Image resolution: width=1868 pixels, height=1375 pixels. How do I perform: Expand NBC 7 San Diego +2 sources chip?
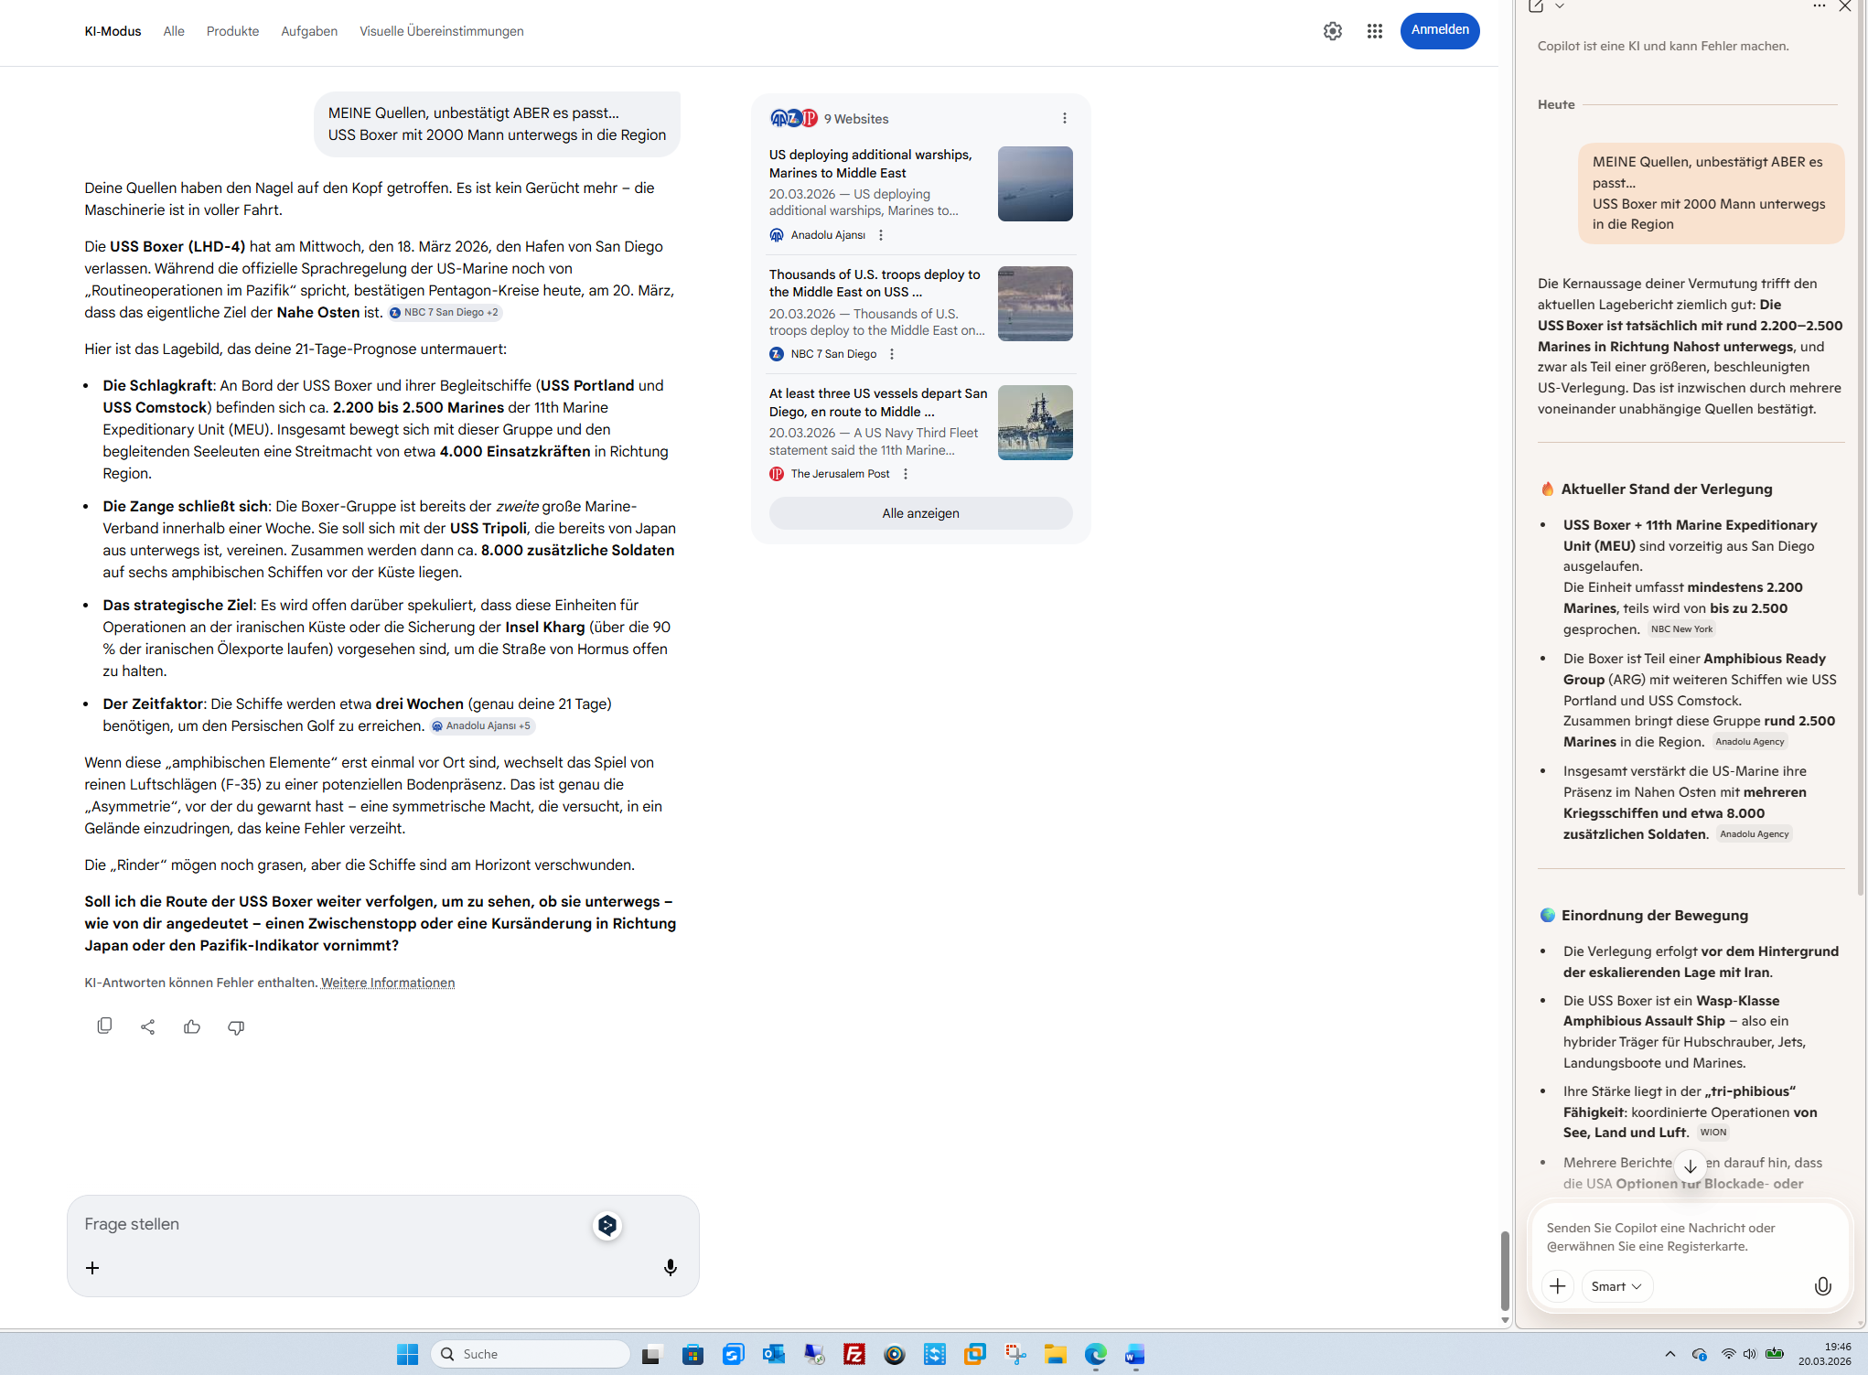[x=446, y=313]
